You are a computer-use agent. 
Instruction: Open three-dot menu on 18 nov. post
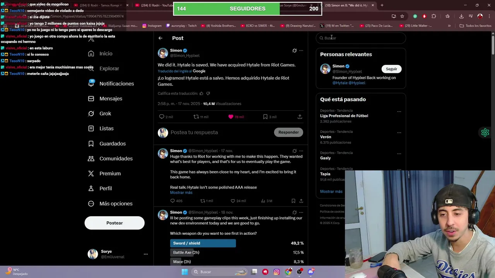pyautogui.click(x=301, y=212)
